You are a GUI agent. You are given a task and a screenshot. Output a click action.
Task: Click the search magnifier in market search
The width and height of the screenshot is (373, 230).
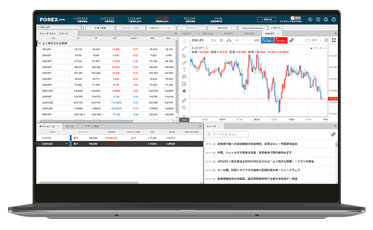[81, 28]
